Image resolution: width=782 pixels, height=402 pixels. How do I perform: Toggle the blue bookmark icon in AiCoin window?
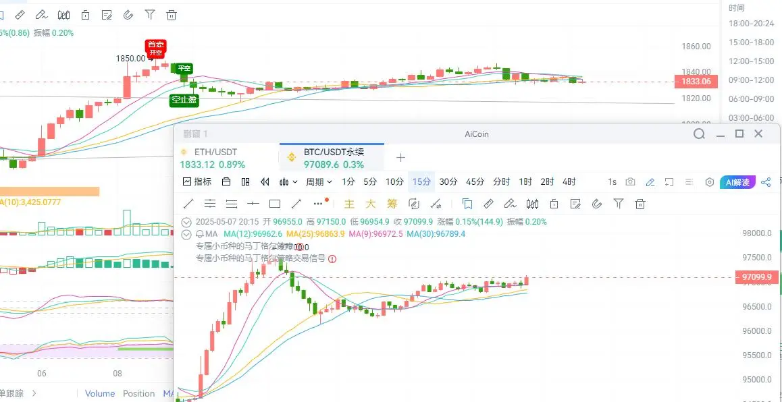point(467,203)
